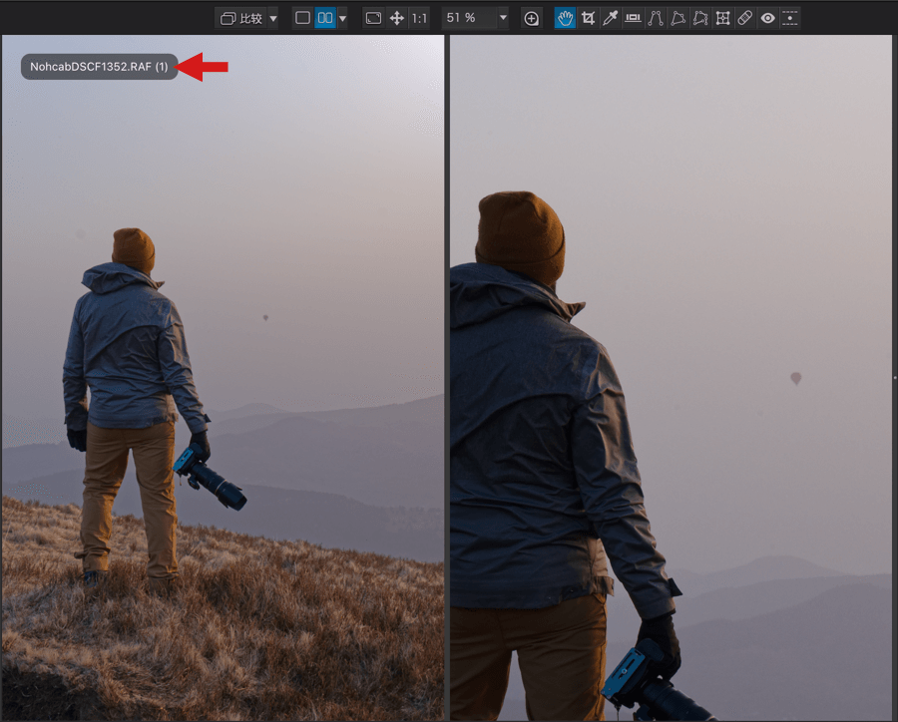Toggle side-by-side split view

point(325,18)
